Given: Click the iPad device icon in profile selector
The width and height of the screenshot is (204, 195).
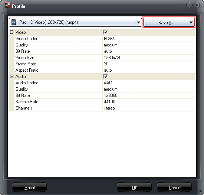Looking at the screenshot, I should click(x=14, y=22).
